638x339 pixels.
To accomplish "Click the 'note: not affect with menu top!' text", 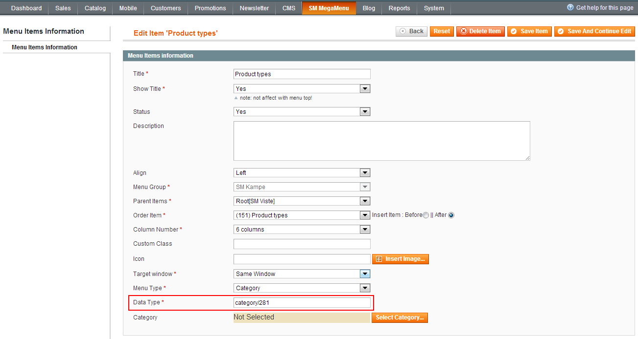I will point(276,98).
